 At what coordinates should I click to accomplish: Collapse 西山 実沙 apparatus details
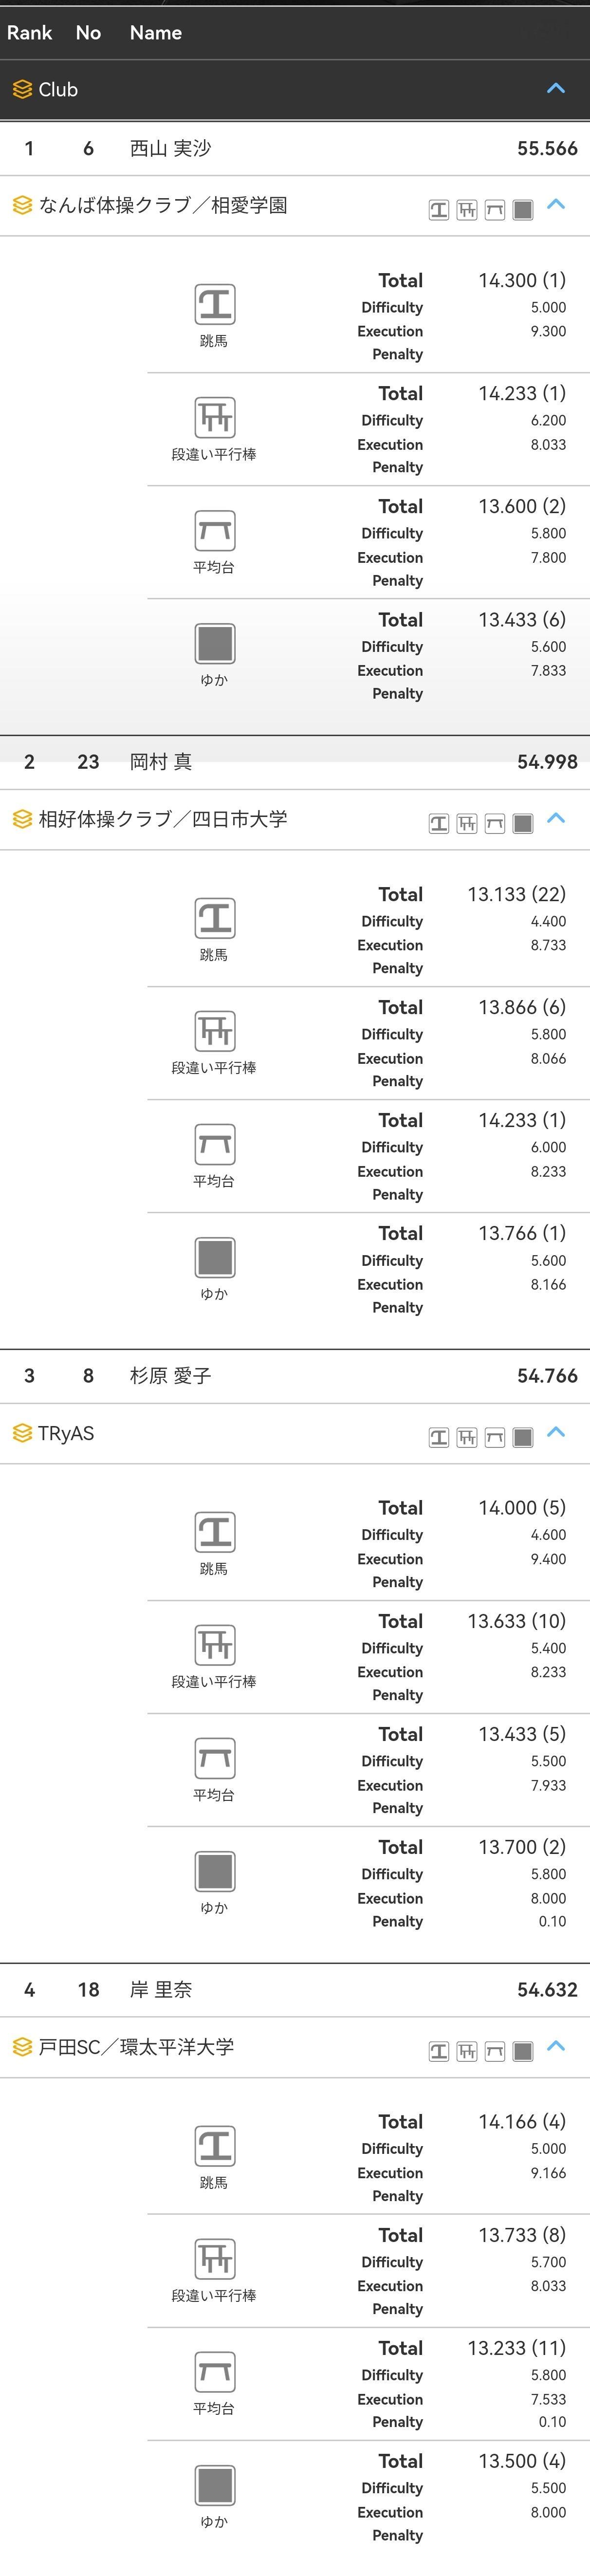557,205
